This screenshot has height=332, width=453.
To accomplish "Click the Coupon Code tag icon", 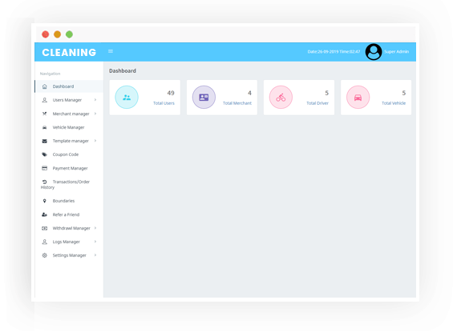I will pos(44,154).
